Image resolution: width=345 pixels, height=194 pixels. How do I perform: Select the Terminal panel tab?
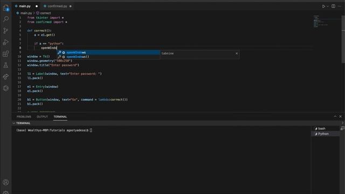[x=60, y=117]
